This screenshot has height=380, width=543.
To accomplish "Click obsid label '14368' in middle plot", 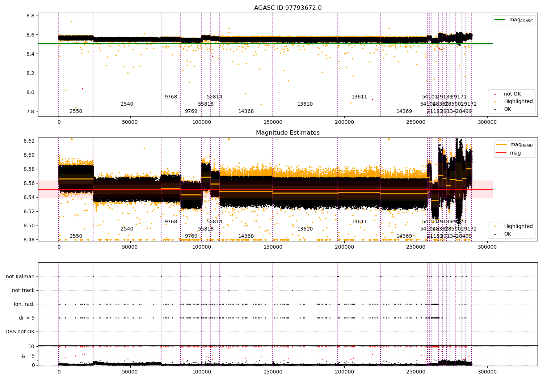I will pos(246,236).
